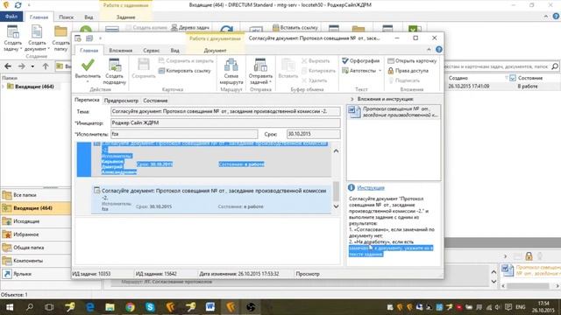
Task: Open help in the task window
Action: [x=439, y=50]
